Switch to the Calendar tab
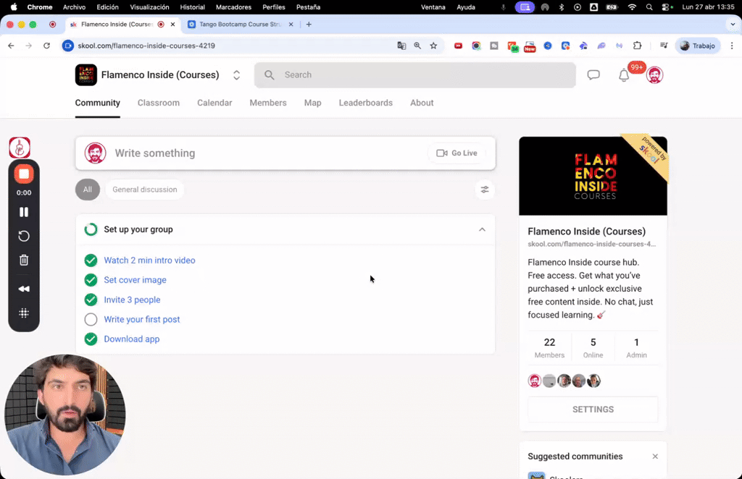Viewport: 742px width, 479px height. click(214, 103)
